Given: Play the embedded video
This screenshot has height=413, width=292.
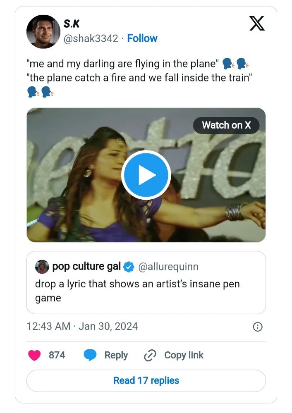Looking at the screenshot, I should [146, 175].
